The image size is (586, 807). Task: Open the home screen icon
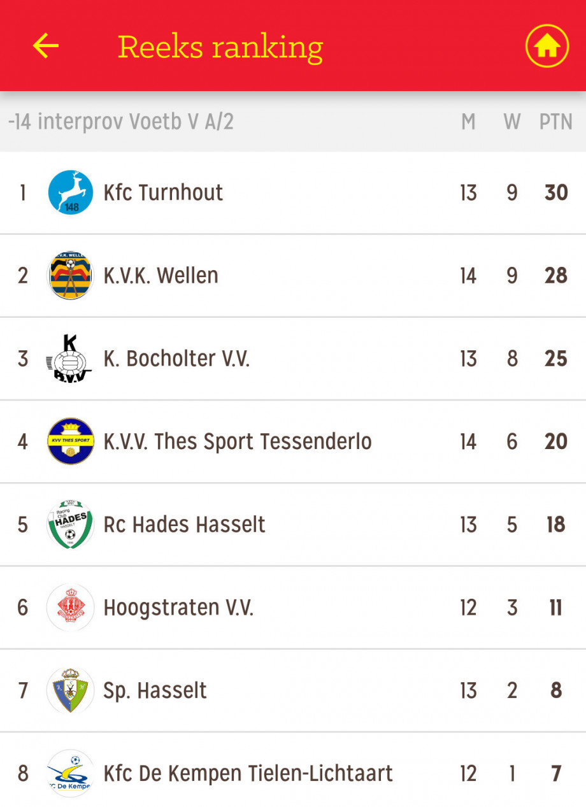coord(547,46)
